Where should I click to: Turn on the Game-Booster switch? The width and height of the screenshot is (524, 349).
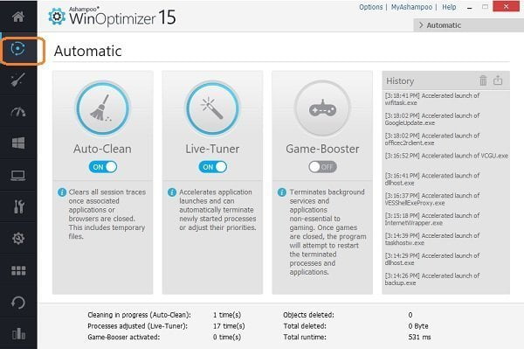coord(322,167)
